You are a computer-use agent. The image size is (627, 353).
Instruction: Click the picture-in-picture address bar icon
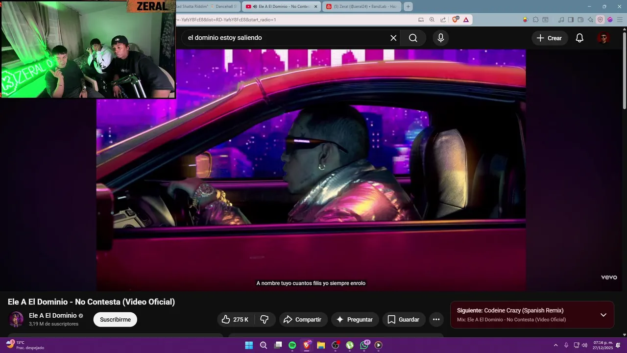point(421,20)
